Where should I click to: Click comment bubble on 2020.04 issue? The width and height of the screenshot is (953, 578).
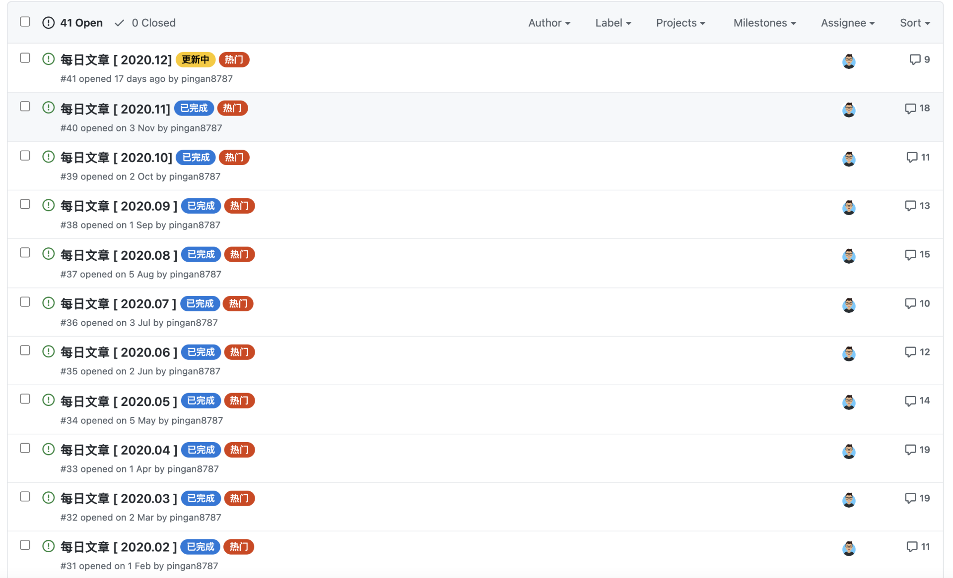(910, 450)
